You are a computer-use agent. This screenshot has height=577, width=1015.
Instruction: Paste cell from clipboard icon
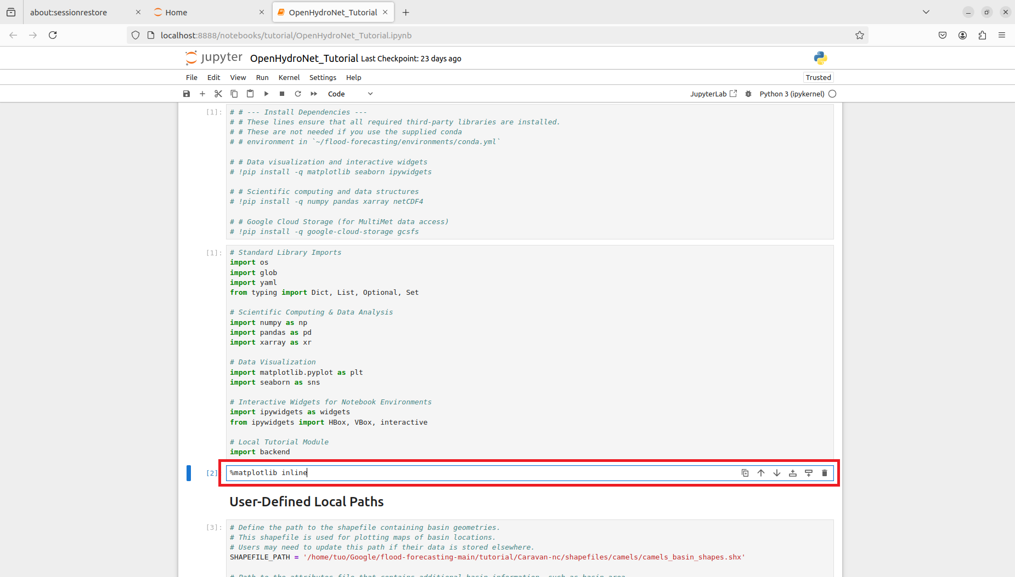click(250, 94)
